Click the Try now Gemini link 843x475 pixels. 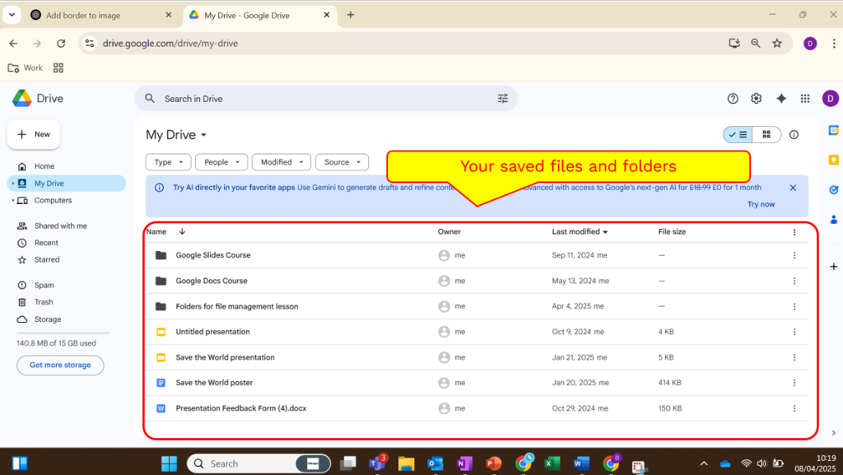tap(761, 203)
